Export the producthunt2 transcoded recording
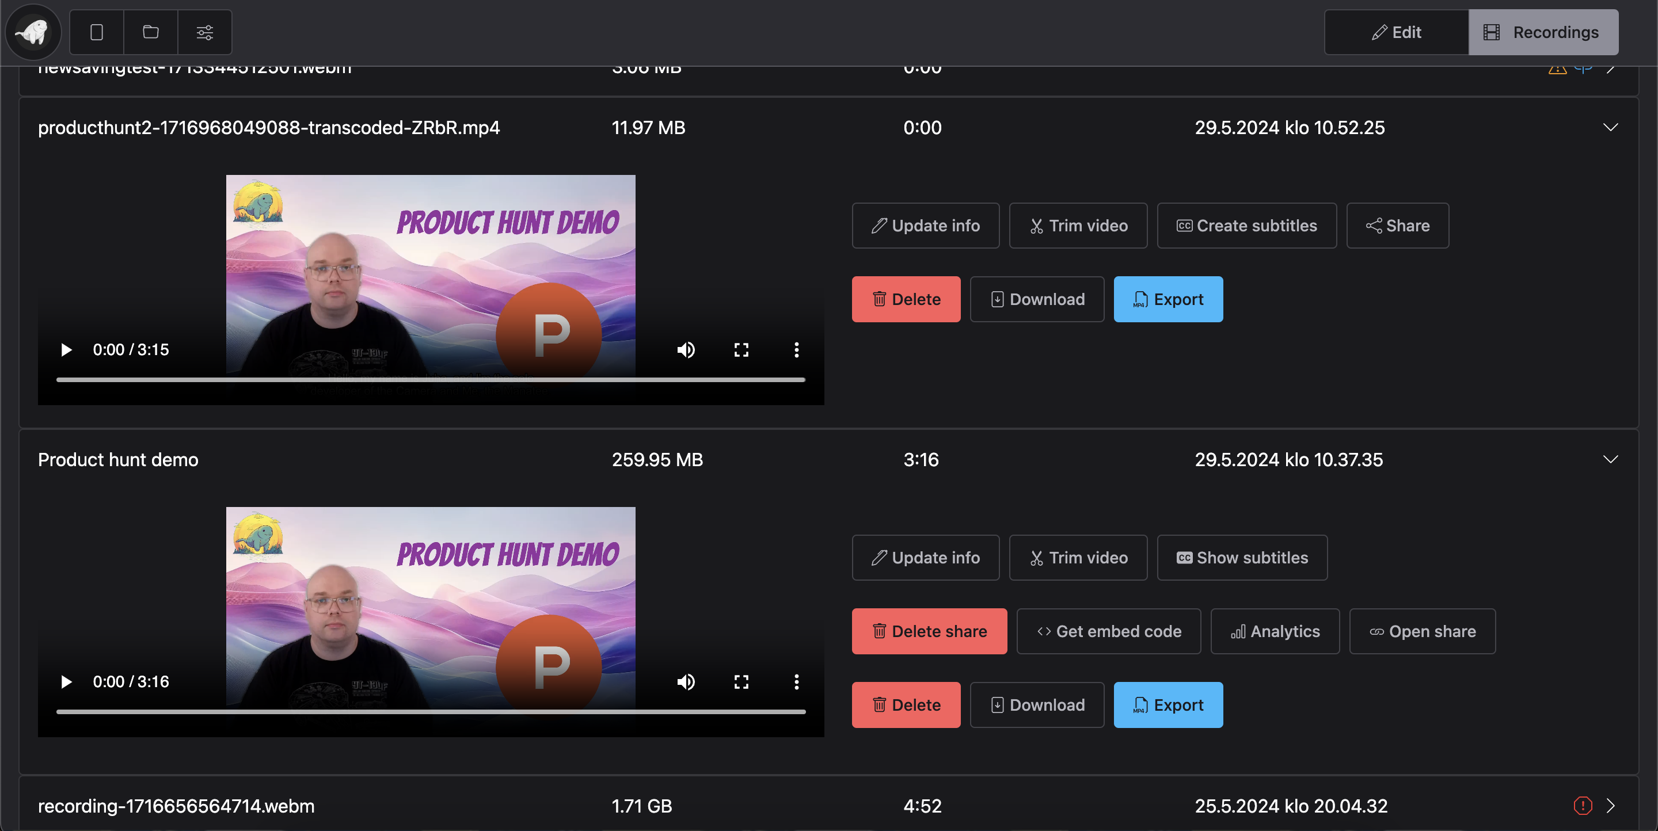Viewport: 1658px width, 831px height. coord(1168,299)
